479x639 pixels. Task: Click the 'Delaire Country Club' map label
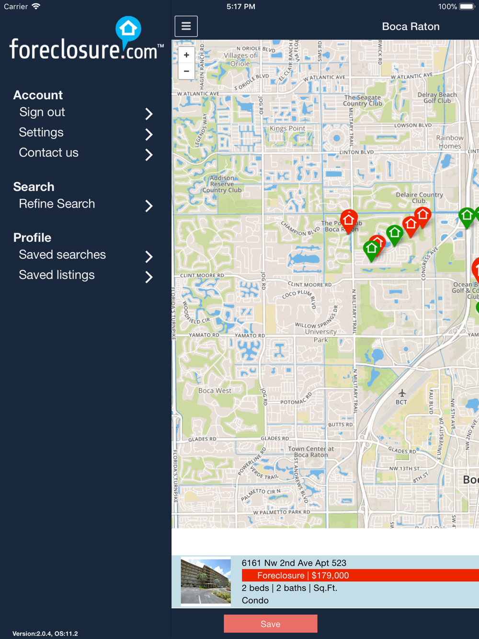(419, 198)
